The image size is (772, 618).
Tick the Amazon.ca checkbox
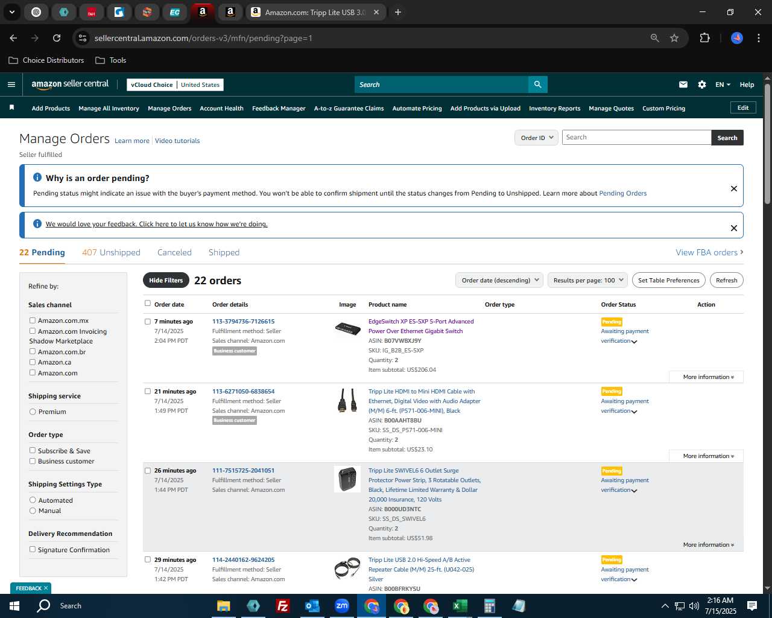tap(33, 362)
